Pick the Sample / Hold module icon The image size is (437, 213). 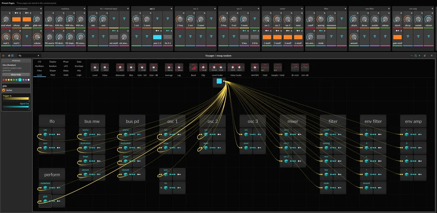277,68
